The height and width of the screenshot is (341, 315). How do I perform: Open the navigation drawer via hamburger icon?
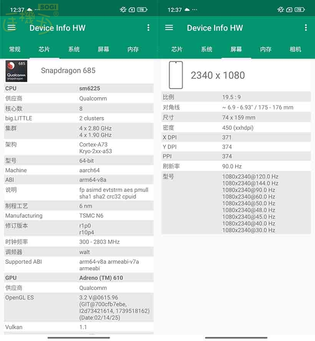pos(12,27)
